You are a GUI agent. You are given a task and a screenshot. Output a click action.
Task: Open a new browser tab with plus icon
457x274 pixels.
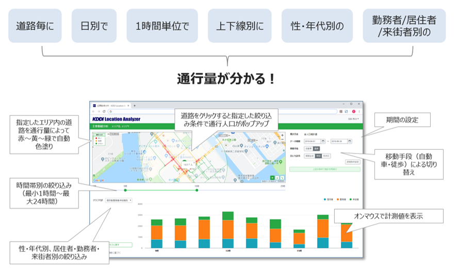tap(135, 106)
